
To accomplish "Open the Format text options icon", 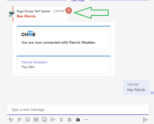I will (11, 120).
